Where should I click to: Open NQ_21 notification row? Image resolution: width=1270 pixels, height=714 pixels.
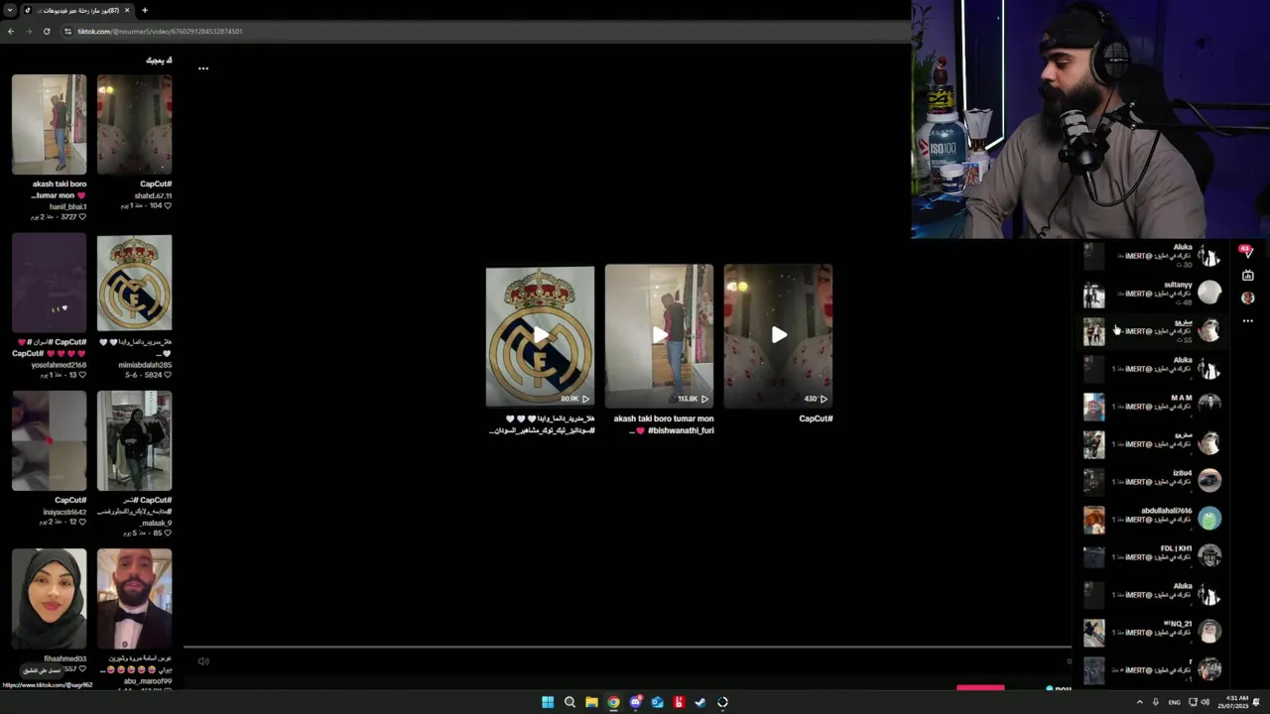coord(1152,632)
